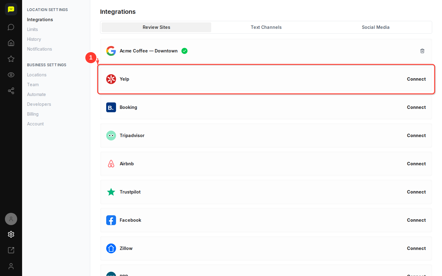Click the external link icon in sidebar
The height and width of the screenshot is (276, 442).
[x=11, y=250]
